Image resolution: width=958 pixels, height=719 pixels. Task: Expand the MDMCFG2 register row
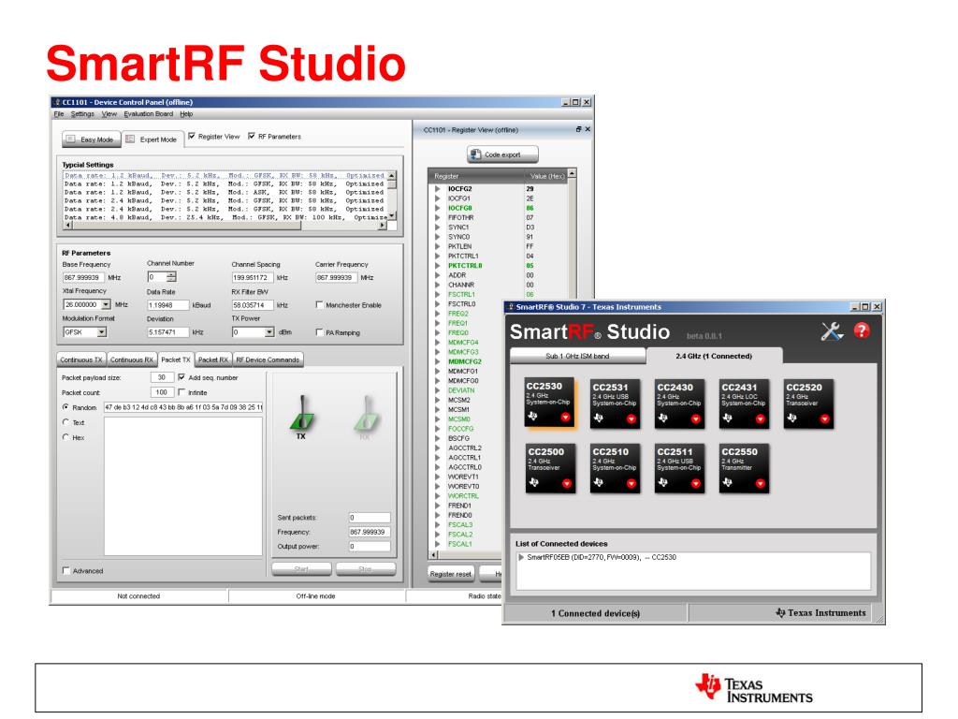(438, 361)
